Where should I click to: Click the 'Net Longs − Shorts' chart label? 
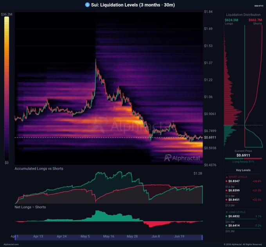pyautogui.click(x=30, y=207)
